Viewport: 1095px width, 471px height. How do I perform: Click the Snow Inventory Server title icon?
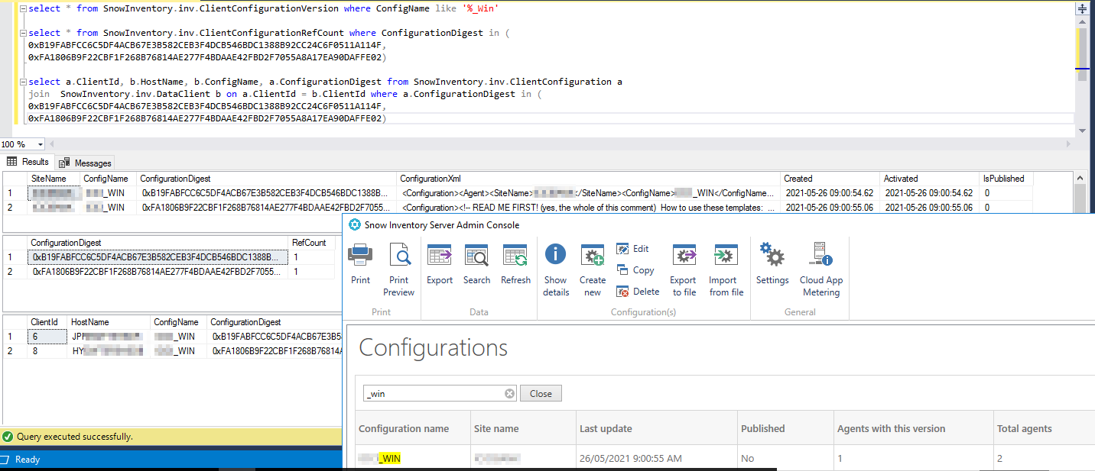click(x=354, y=224)
